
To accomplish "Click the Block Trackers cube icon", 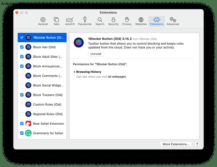I will tap(28, 95).
